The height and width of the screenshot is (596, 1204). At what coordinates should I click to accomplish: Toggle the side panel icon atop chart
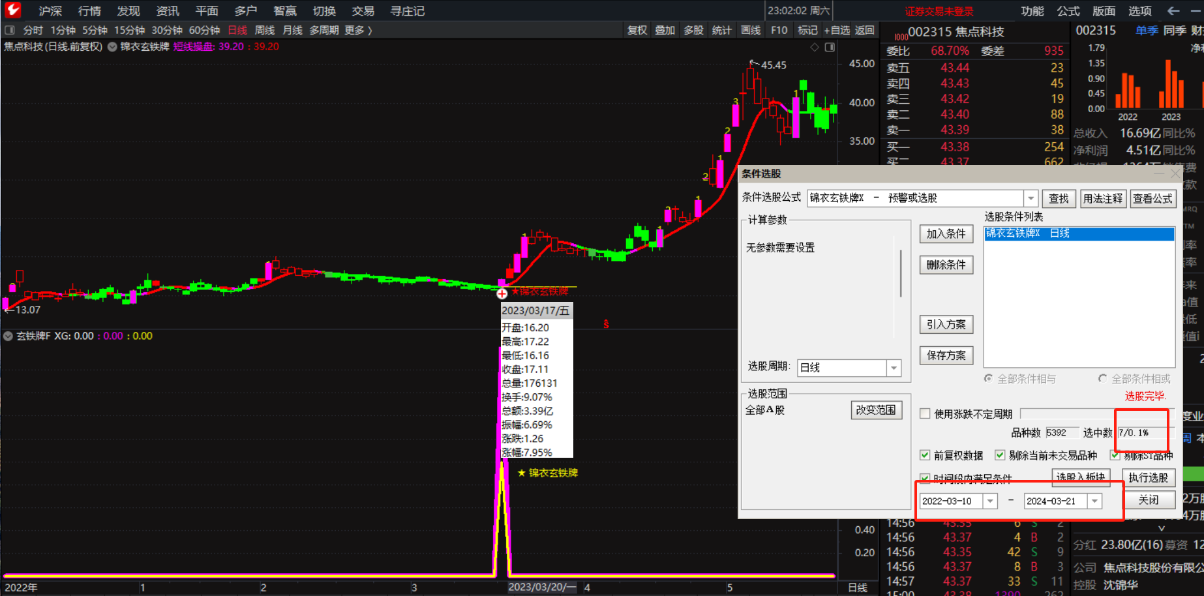click(830, 47)
